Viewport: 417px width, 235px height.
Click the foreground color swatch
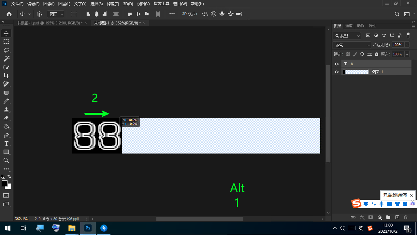coord(5,183)
